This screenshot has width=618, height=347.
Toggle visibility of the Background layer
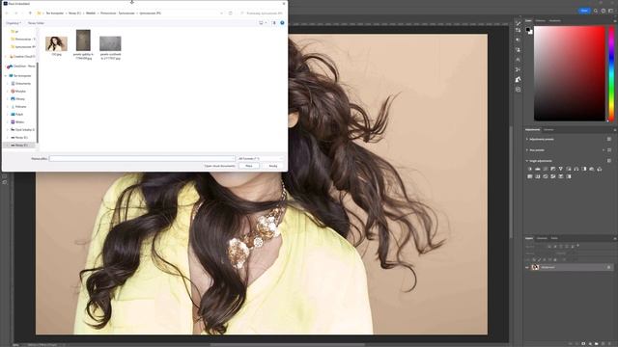point(527,268)
